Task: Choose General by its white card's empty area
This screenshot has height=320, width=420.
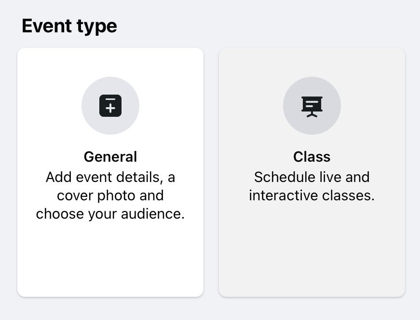Action: coord(110,261)
